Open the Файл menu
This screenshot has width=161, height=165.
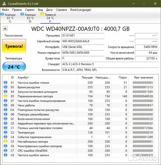[6, 10]
